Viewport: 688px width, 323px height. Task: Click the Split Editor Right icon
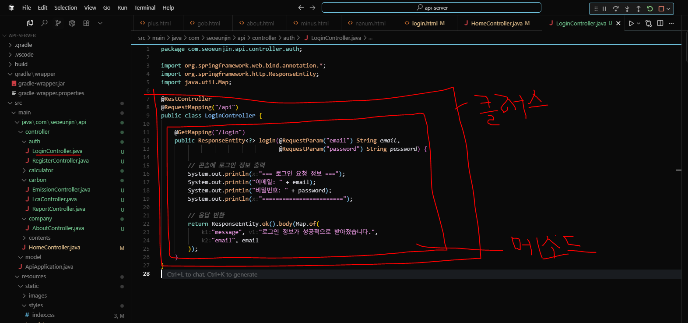tap(660, 23)
